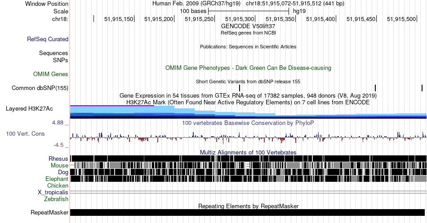The height and width of the screenshot is (223, 427).
Task: Select the RepeatMasker track label
Action: coord(49,212)
